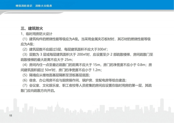Screen dimensions: 174x123
Task: Click the continuation line 应为A级
Action: coord(28,44)
